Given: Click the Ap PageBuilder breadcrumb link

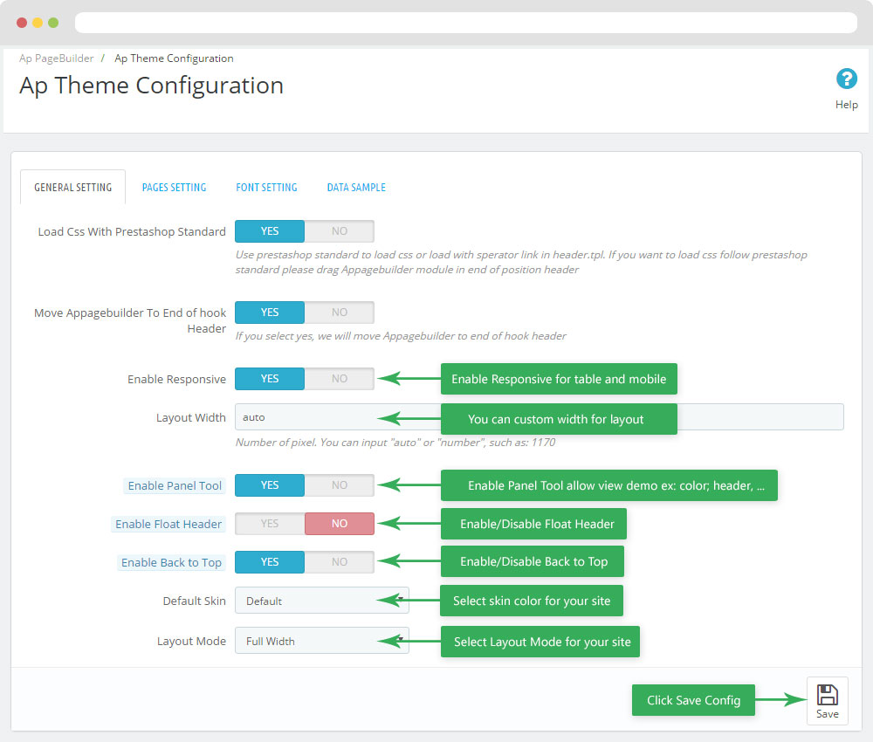Looking at the screenshot, I should click(x=56, y=58).
